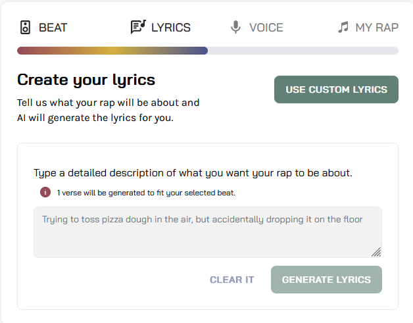Click the gray unfilled part of the progress bar

click(303, 51)
